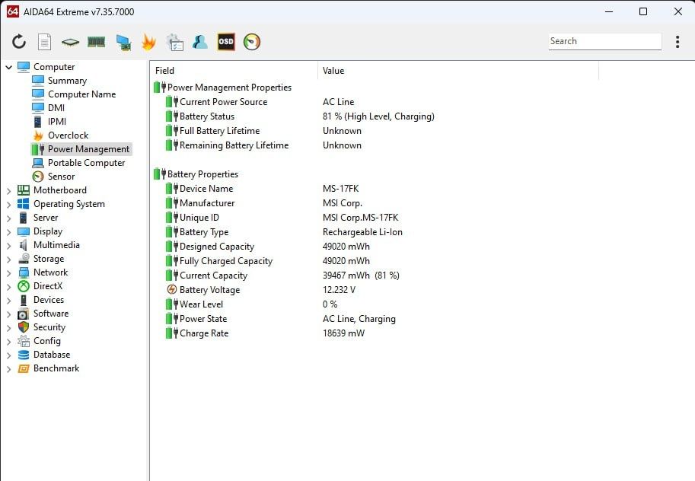Viewport: 695px width, 481px height.
Task: Launch the flame stability test icon
Action: click(x=149, y=42)
